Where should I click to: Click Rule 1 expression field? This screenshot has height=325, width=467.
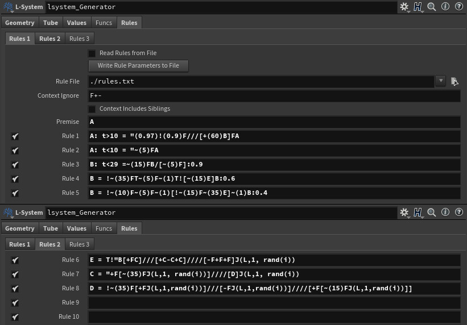click(x=274, y=136)
